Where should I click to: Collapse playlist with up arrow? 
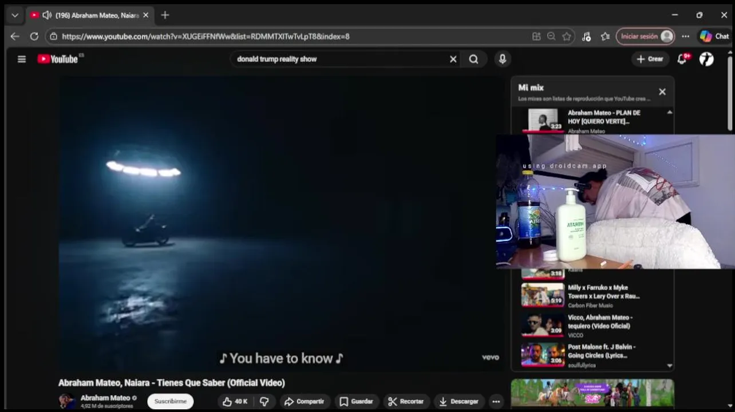click(670, 113)
